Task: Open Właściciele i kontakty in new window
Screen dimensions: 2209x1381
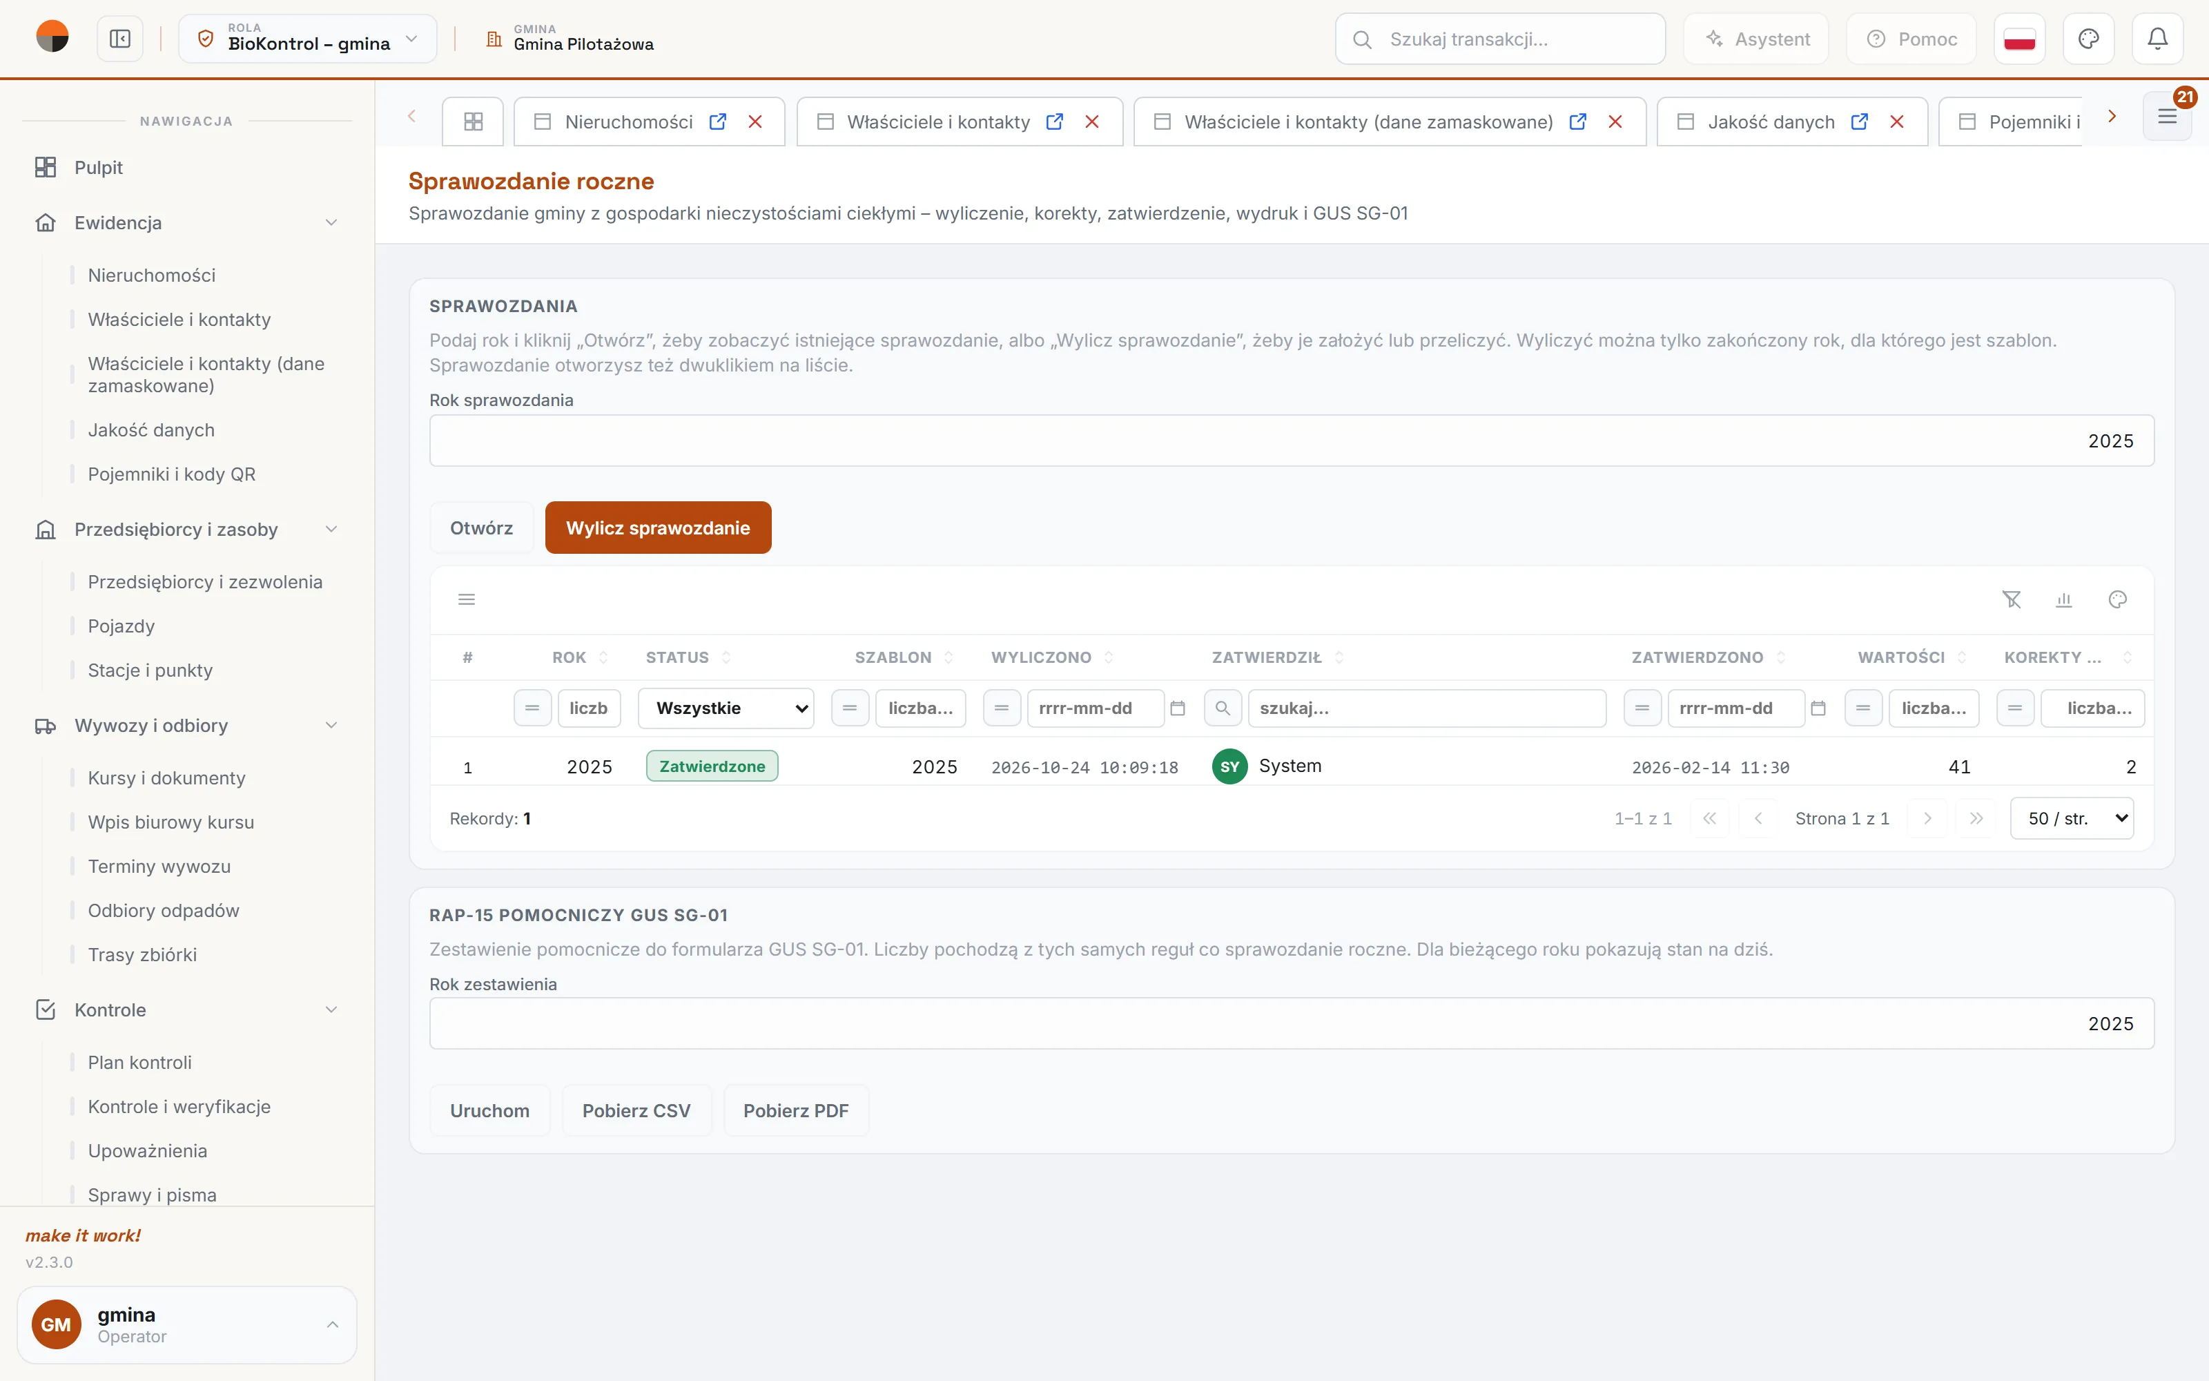Action: [x=1054, y=122]
